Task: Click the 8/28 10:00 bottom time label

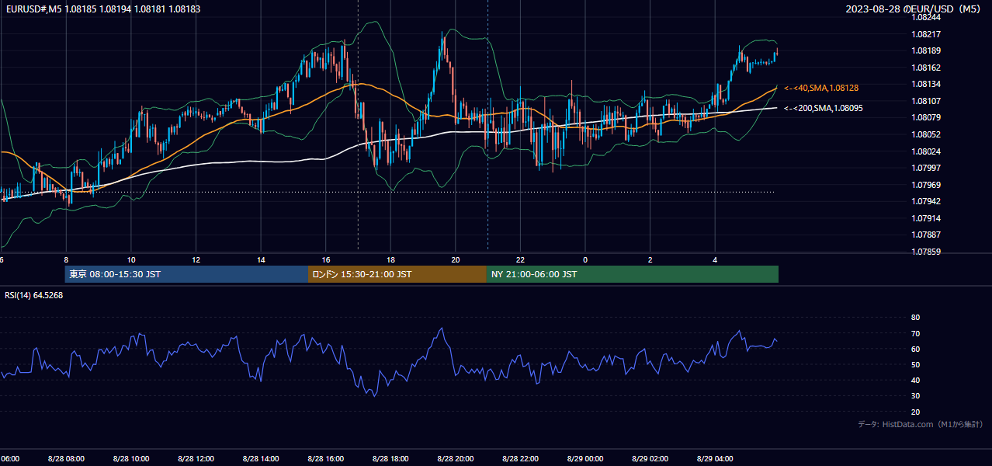Action: click(131, 459)
